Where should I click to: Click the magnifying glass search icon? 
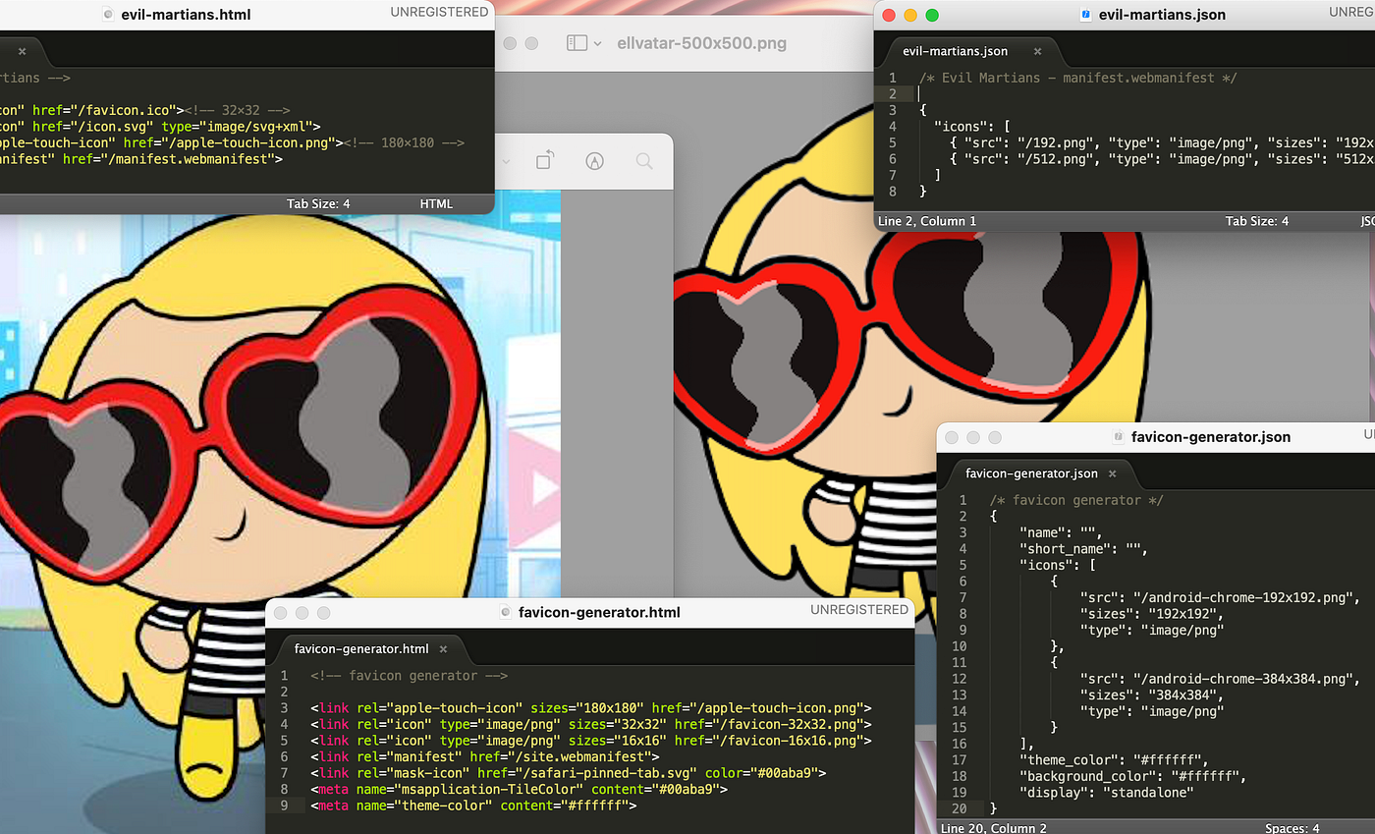644,160
